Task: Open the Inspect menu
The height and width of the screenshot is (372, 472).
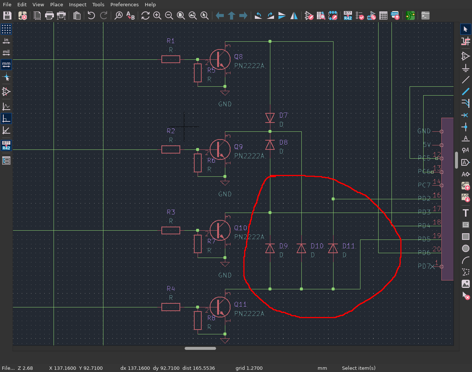Action: [78, 4]
